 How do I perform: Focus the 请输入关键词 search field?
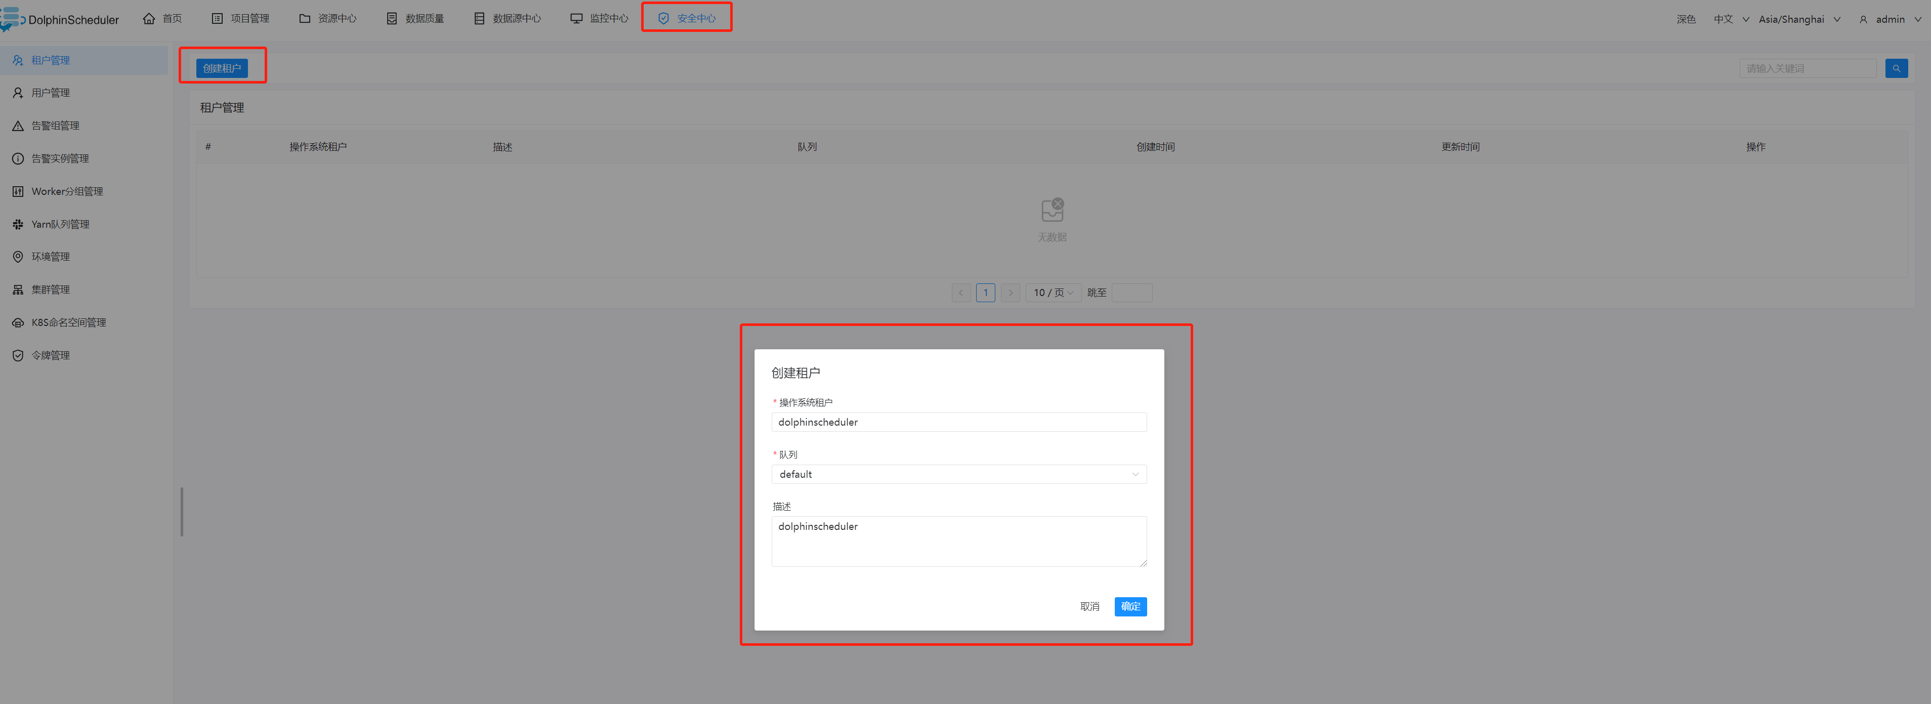tap(1808, 68)
